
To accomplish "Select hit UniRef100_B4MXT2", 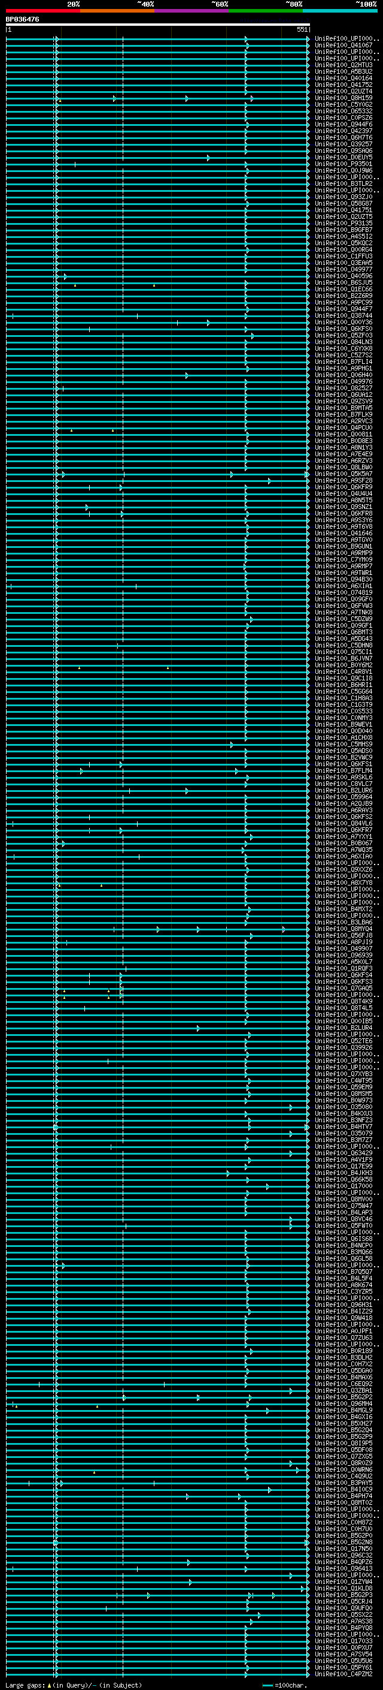I will pyautogui.click(x=344, y=909).
